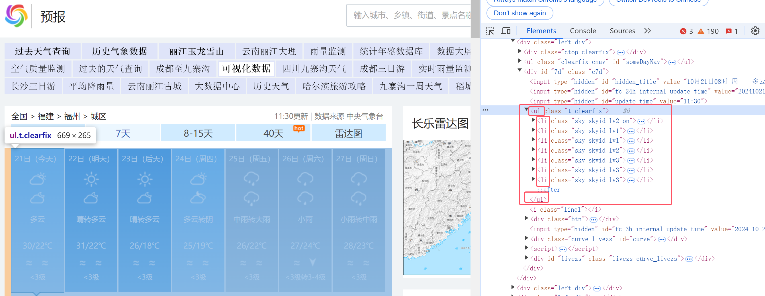
Task: Click the 22日 sunny weather icon
Action: tap(91, 179)
